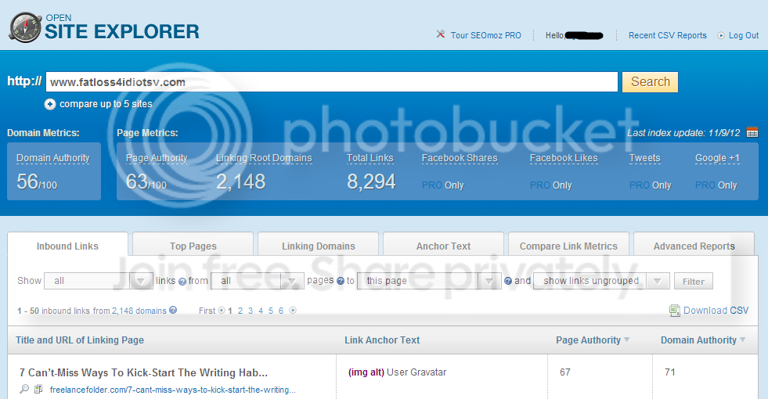Open 'show links ungrouped' dropdown
Viewport: 768px width, 399px height.
tap(601, 281)
